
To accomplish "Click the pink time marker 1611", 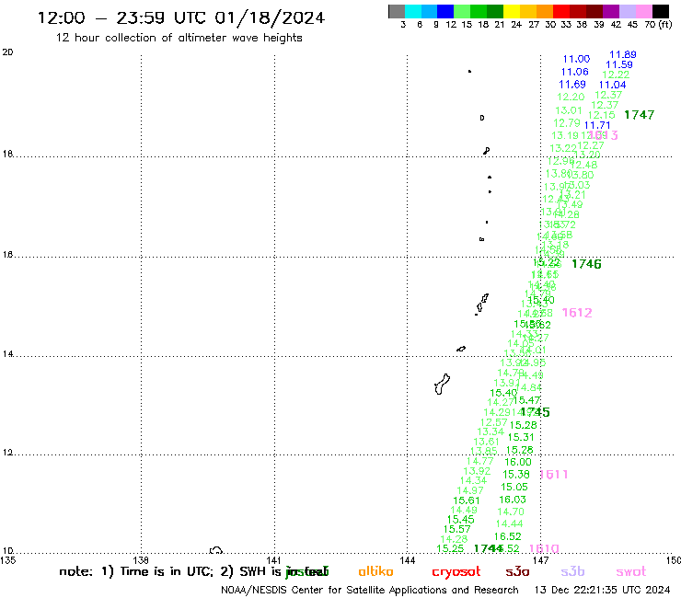I will (x=554, y=474).
